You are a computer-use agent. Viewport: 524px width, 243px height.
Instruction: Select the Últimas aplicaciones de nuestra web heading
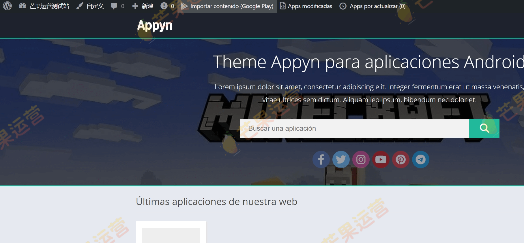click(x=216, y=202)
